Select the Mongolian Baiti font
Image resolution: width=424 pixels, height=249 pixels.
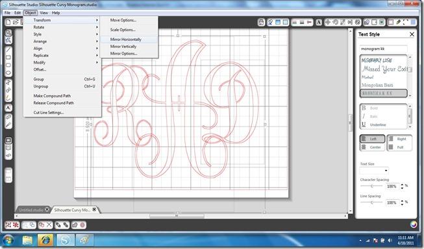(x=377, y=85)
